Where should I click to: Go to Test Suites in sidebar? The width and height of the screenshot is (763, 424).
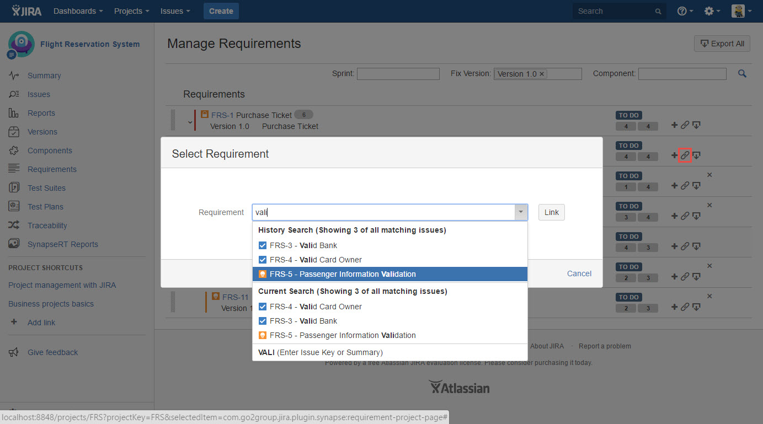(x=46, y=188)
